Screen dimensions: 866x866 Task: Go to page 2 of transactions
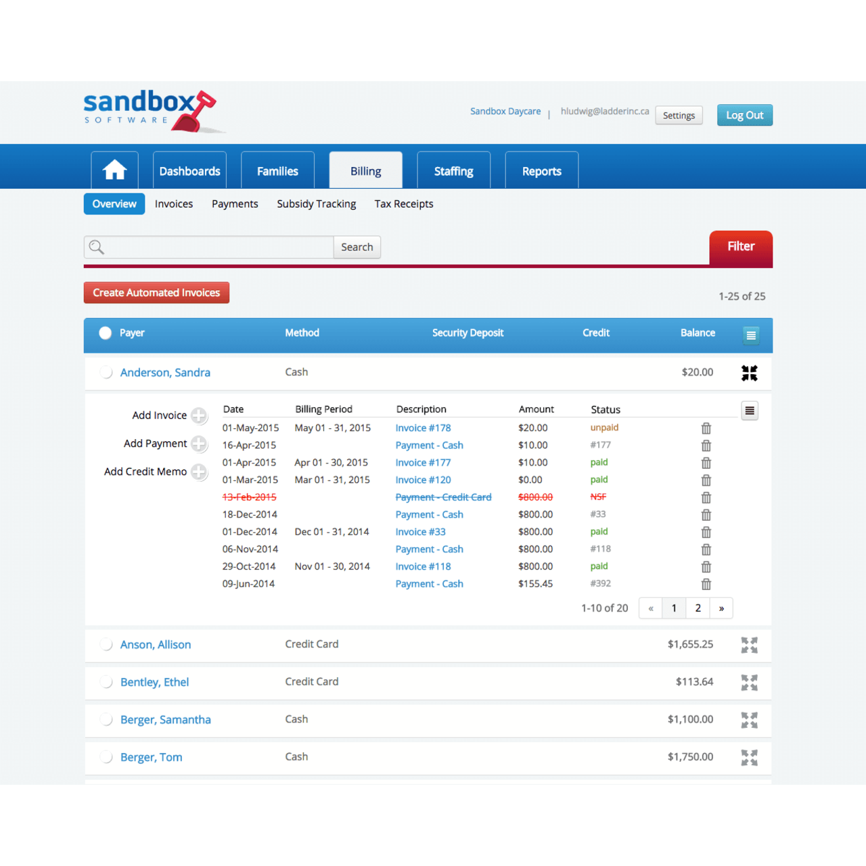[698, 608]
